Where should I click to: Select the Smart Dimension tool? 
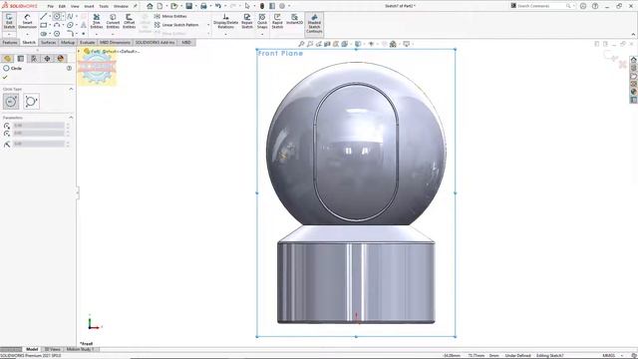27,21
